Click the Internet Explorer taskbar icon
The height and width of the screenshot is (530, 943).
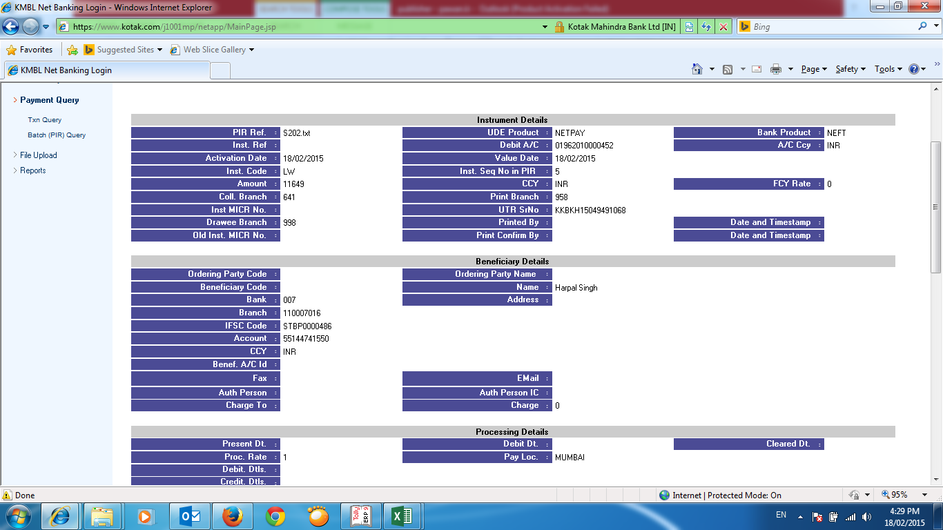61,516
